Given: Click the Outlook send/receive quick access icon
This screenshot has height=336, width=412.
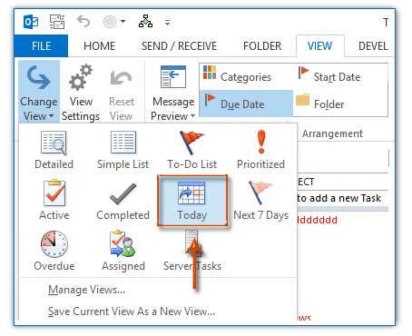Looking at the screenshot, I should click(57, 22).
